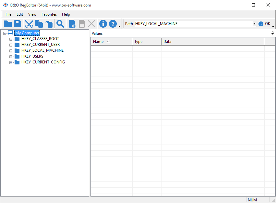This screenshot has width=276, height=203.
Task: Open search with the magnifying glass icon
Action: tap(60, 24)
